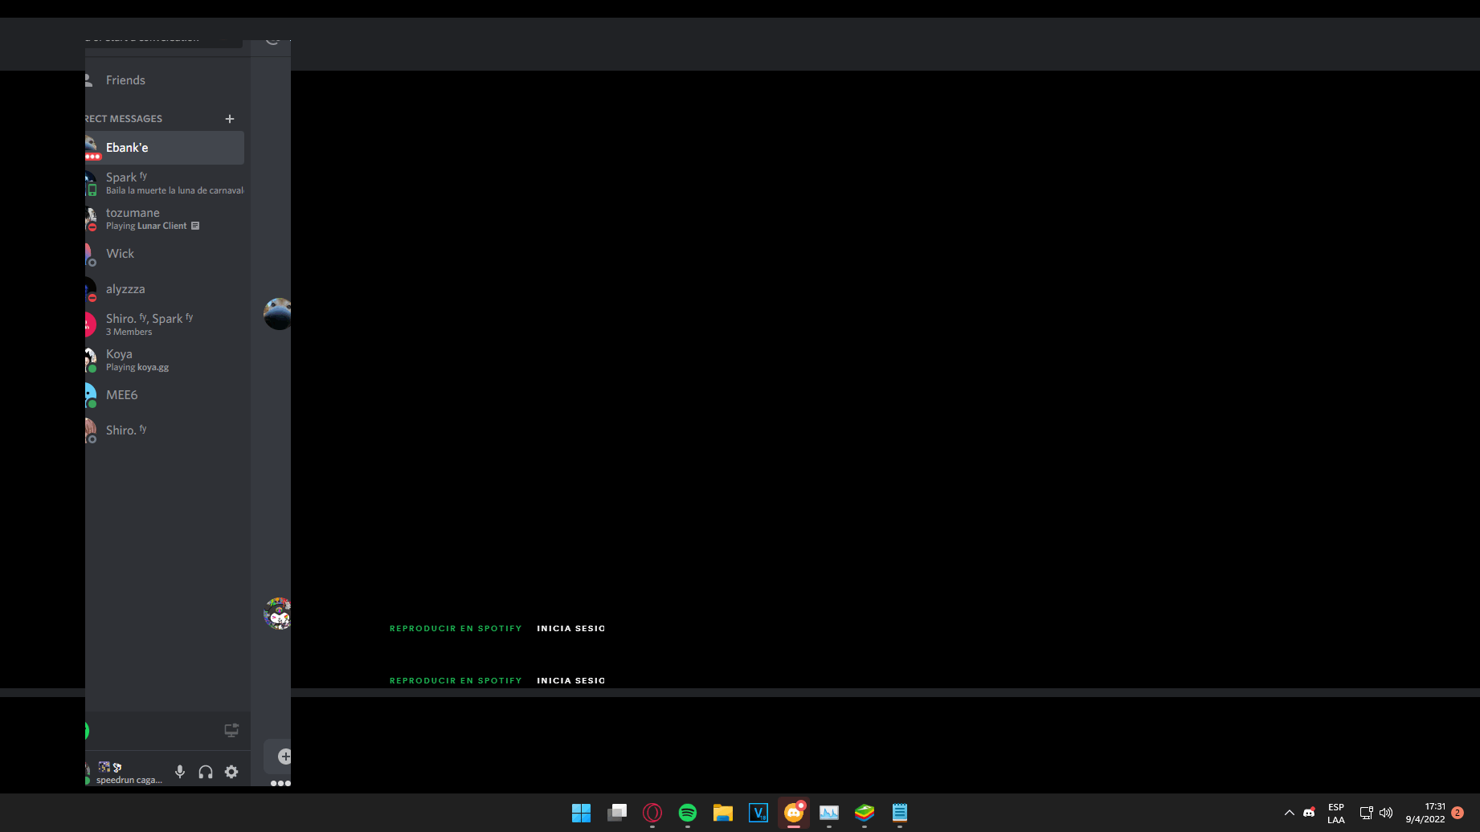Open Koya's direct message

[165, 360]
